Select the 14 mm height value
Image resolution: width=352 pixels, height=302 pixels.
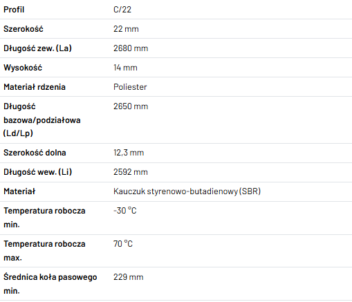click(x=125, y=68)
